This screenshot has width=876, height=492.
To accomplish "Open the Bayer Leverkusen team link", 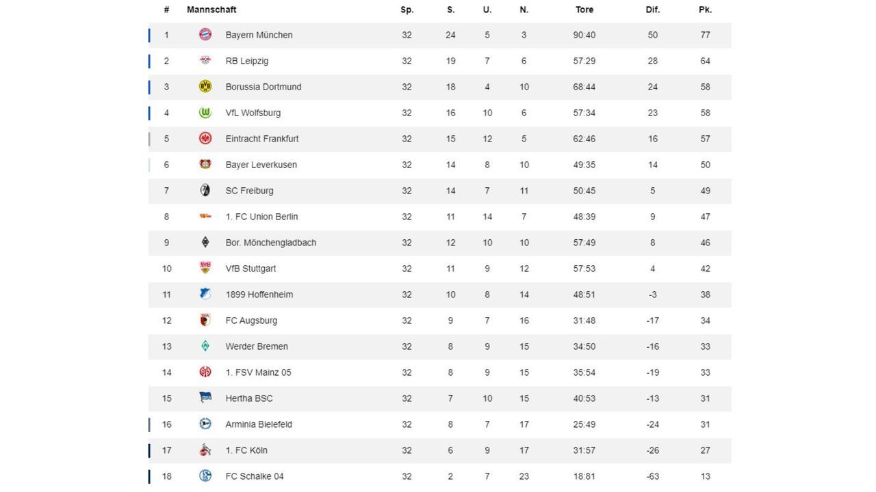I will pos(261,165).
